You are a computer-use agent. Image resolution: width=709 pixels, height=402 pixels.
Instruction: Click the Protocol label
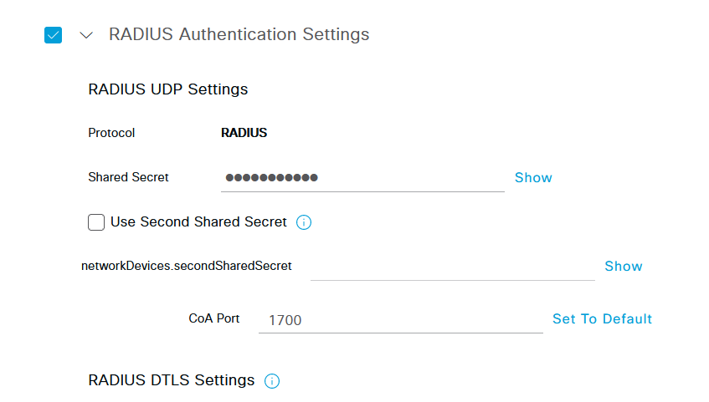pyautogui.click(x=111, y=133)
